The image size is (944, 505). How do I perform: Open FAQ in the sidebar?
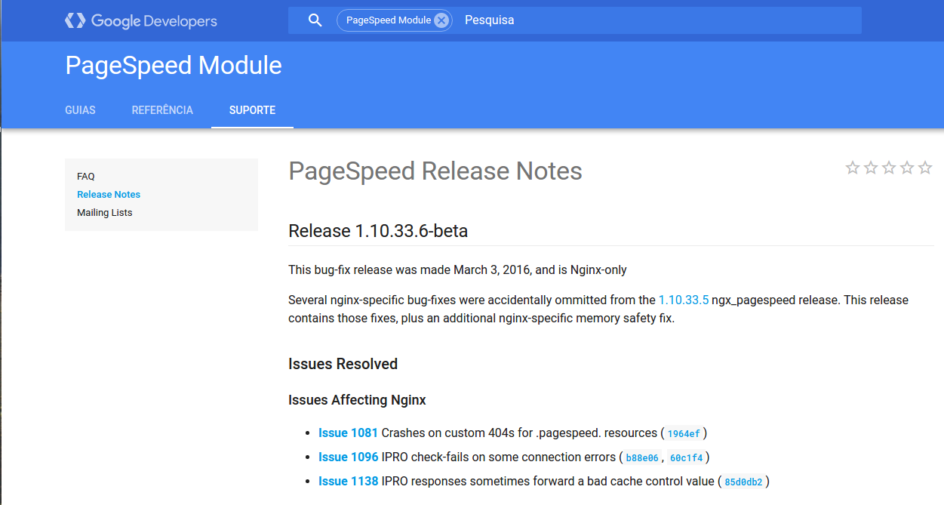click(86, 177)
